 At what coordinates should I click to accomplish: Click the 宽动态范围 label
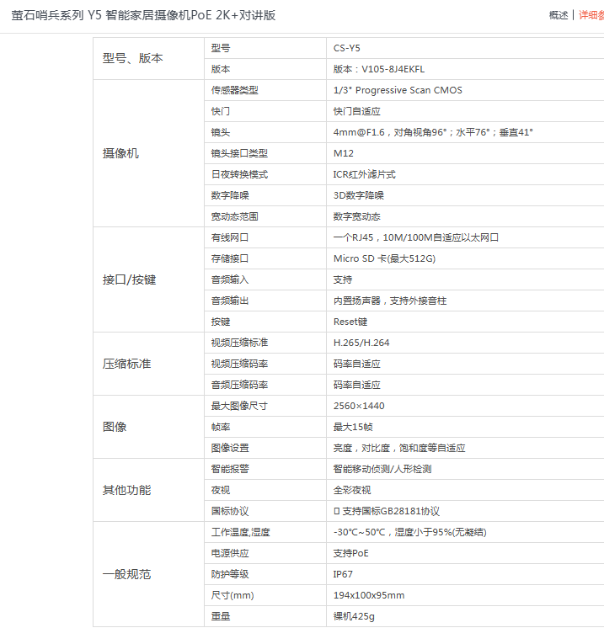[235, 216]
